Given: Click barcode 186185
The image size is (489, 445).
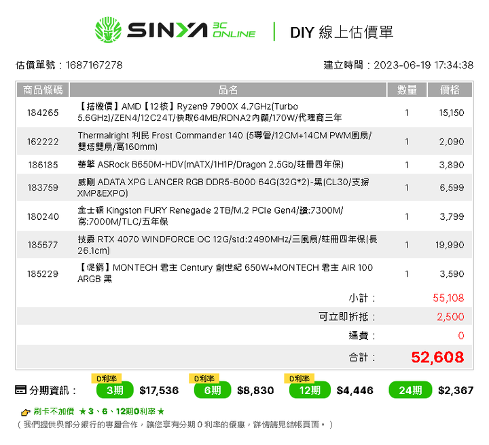Looking at the screenshot, I should tap(43, 165).
